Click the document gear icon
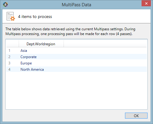Screen dimensions: 153x124 pos(11,16)
